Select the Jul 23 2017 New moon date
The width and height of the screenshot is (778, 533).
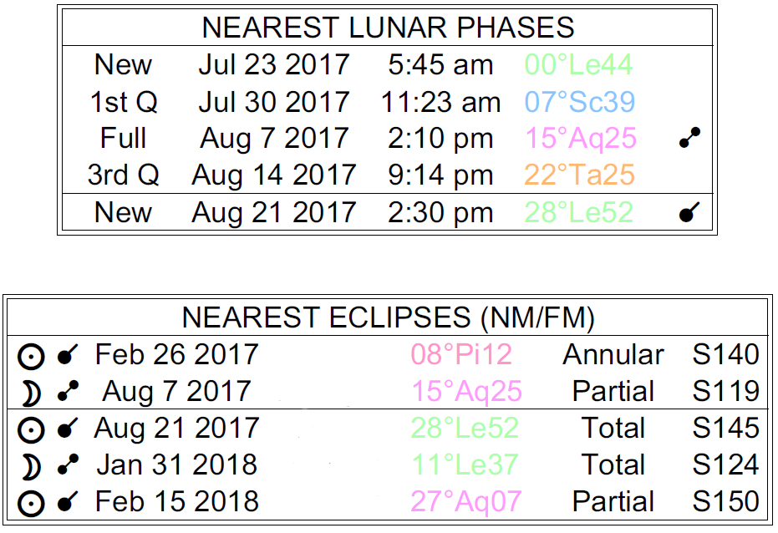273,65
